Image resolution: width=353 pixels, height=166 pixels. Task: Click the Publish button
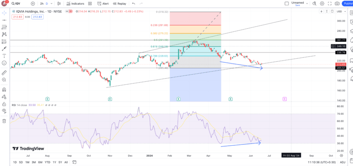348,4
